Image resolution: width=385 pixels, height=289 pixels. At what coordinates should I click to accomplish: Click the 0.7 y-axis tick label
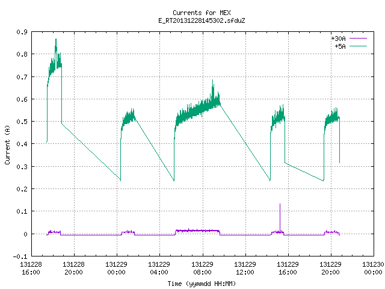[x=22, y=77]
